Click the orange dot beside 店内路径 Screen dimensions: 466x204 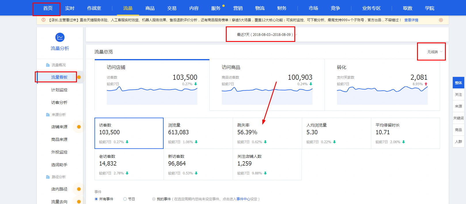(79, 189)
